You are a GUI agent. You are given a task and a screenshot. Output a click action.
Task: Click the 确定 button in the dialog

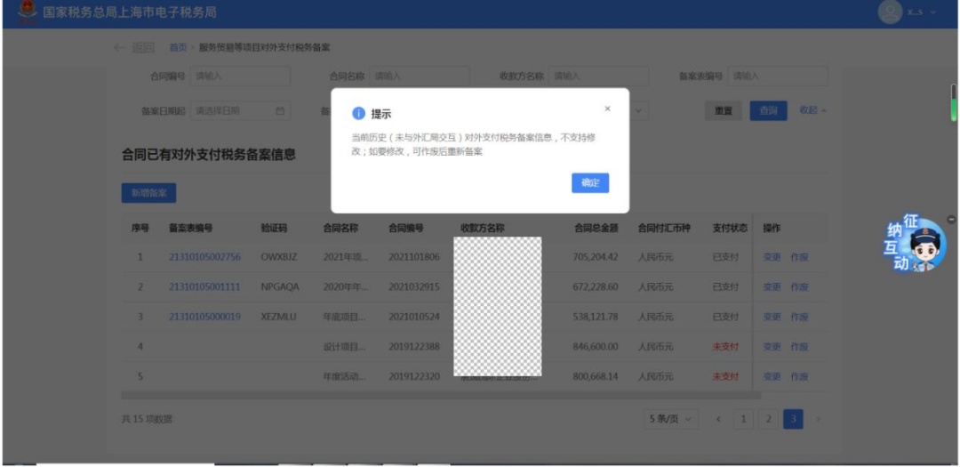pyautogui.click(x=590, y=182)
